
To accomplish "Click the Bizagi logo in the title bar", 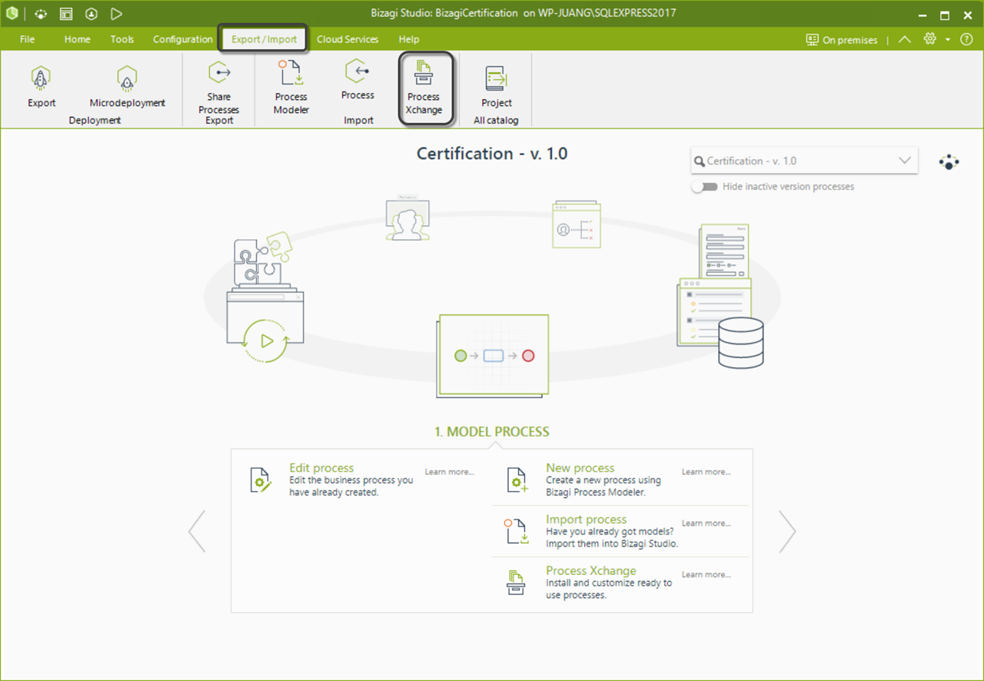I will click(12, 14).
